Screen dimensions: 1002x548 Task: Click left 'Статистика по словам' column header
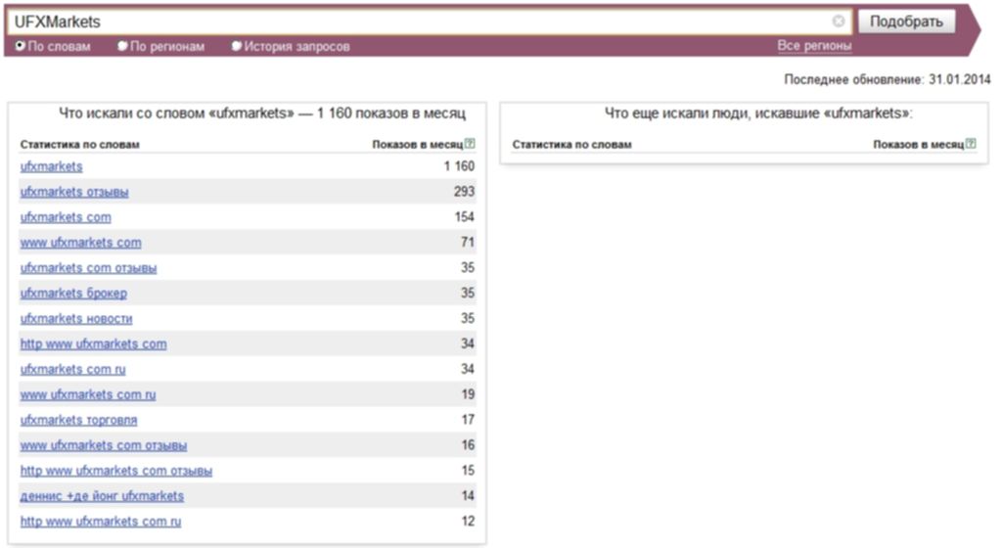point(80,145)
